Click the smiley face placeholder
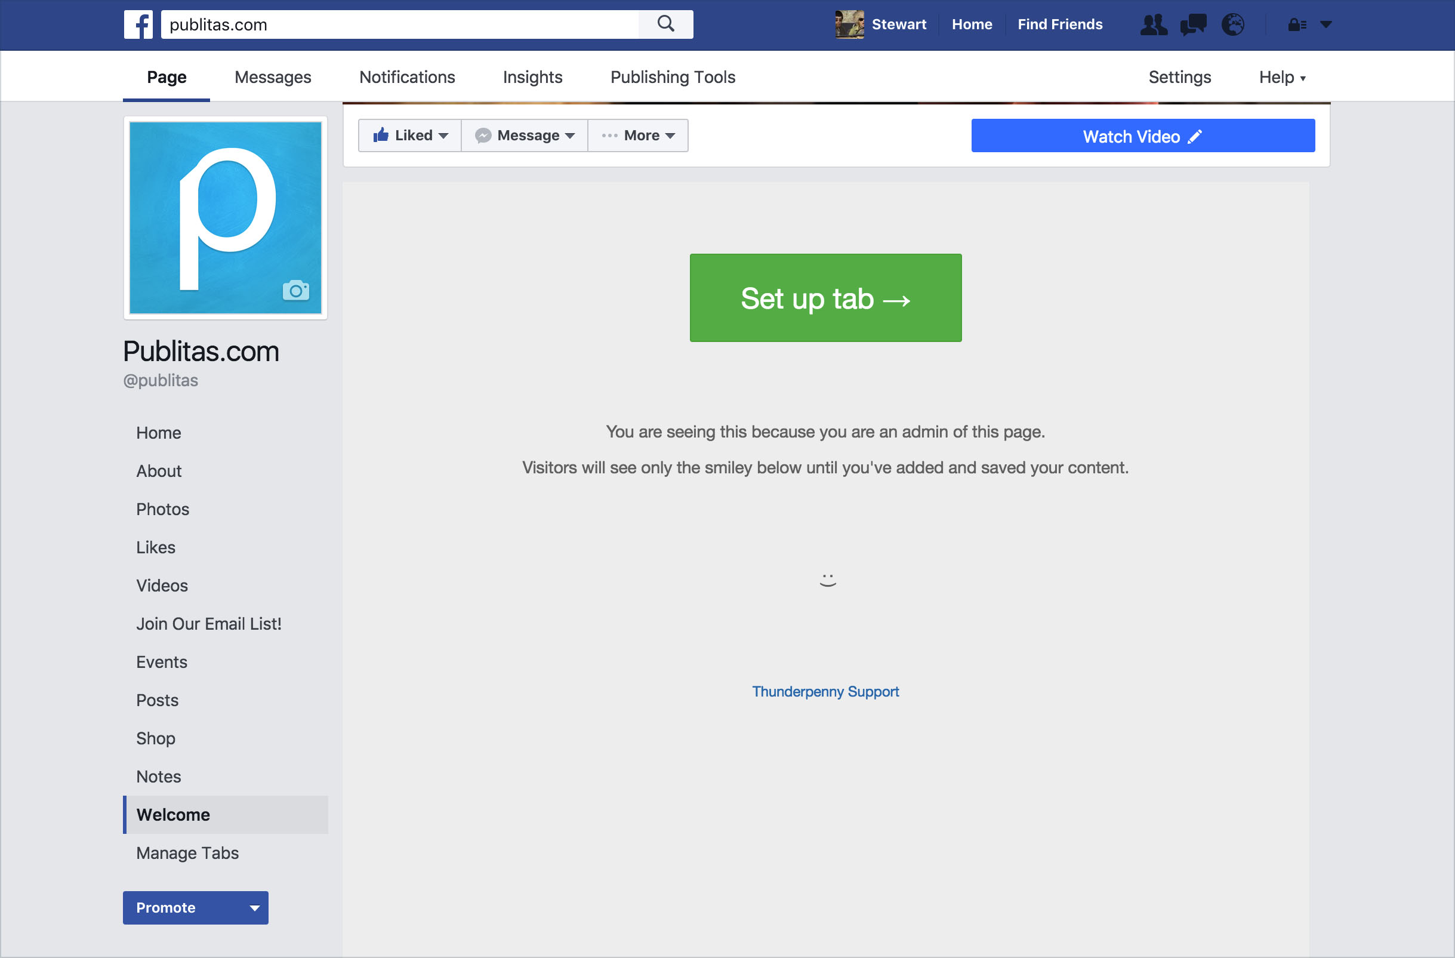1455x958 pixels. pos(828,580)
